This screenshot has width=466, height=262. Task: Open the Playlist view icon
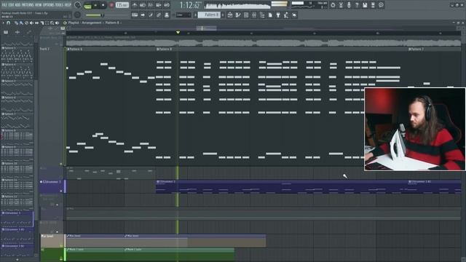coord(230,15)
